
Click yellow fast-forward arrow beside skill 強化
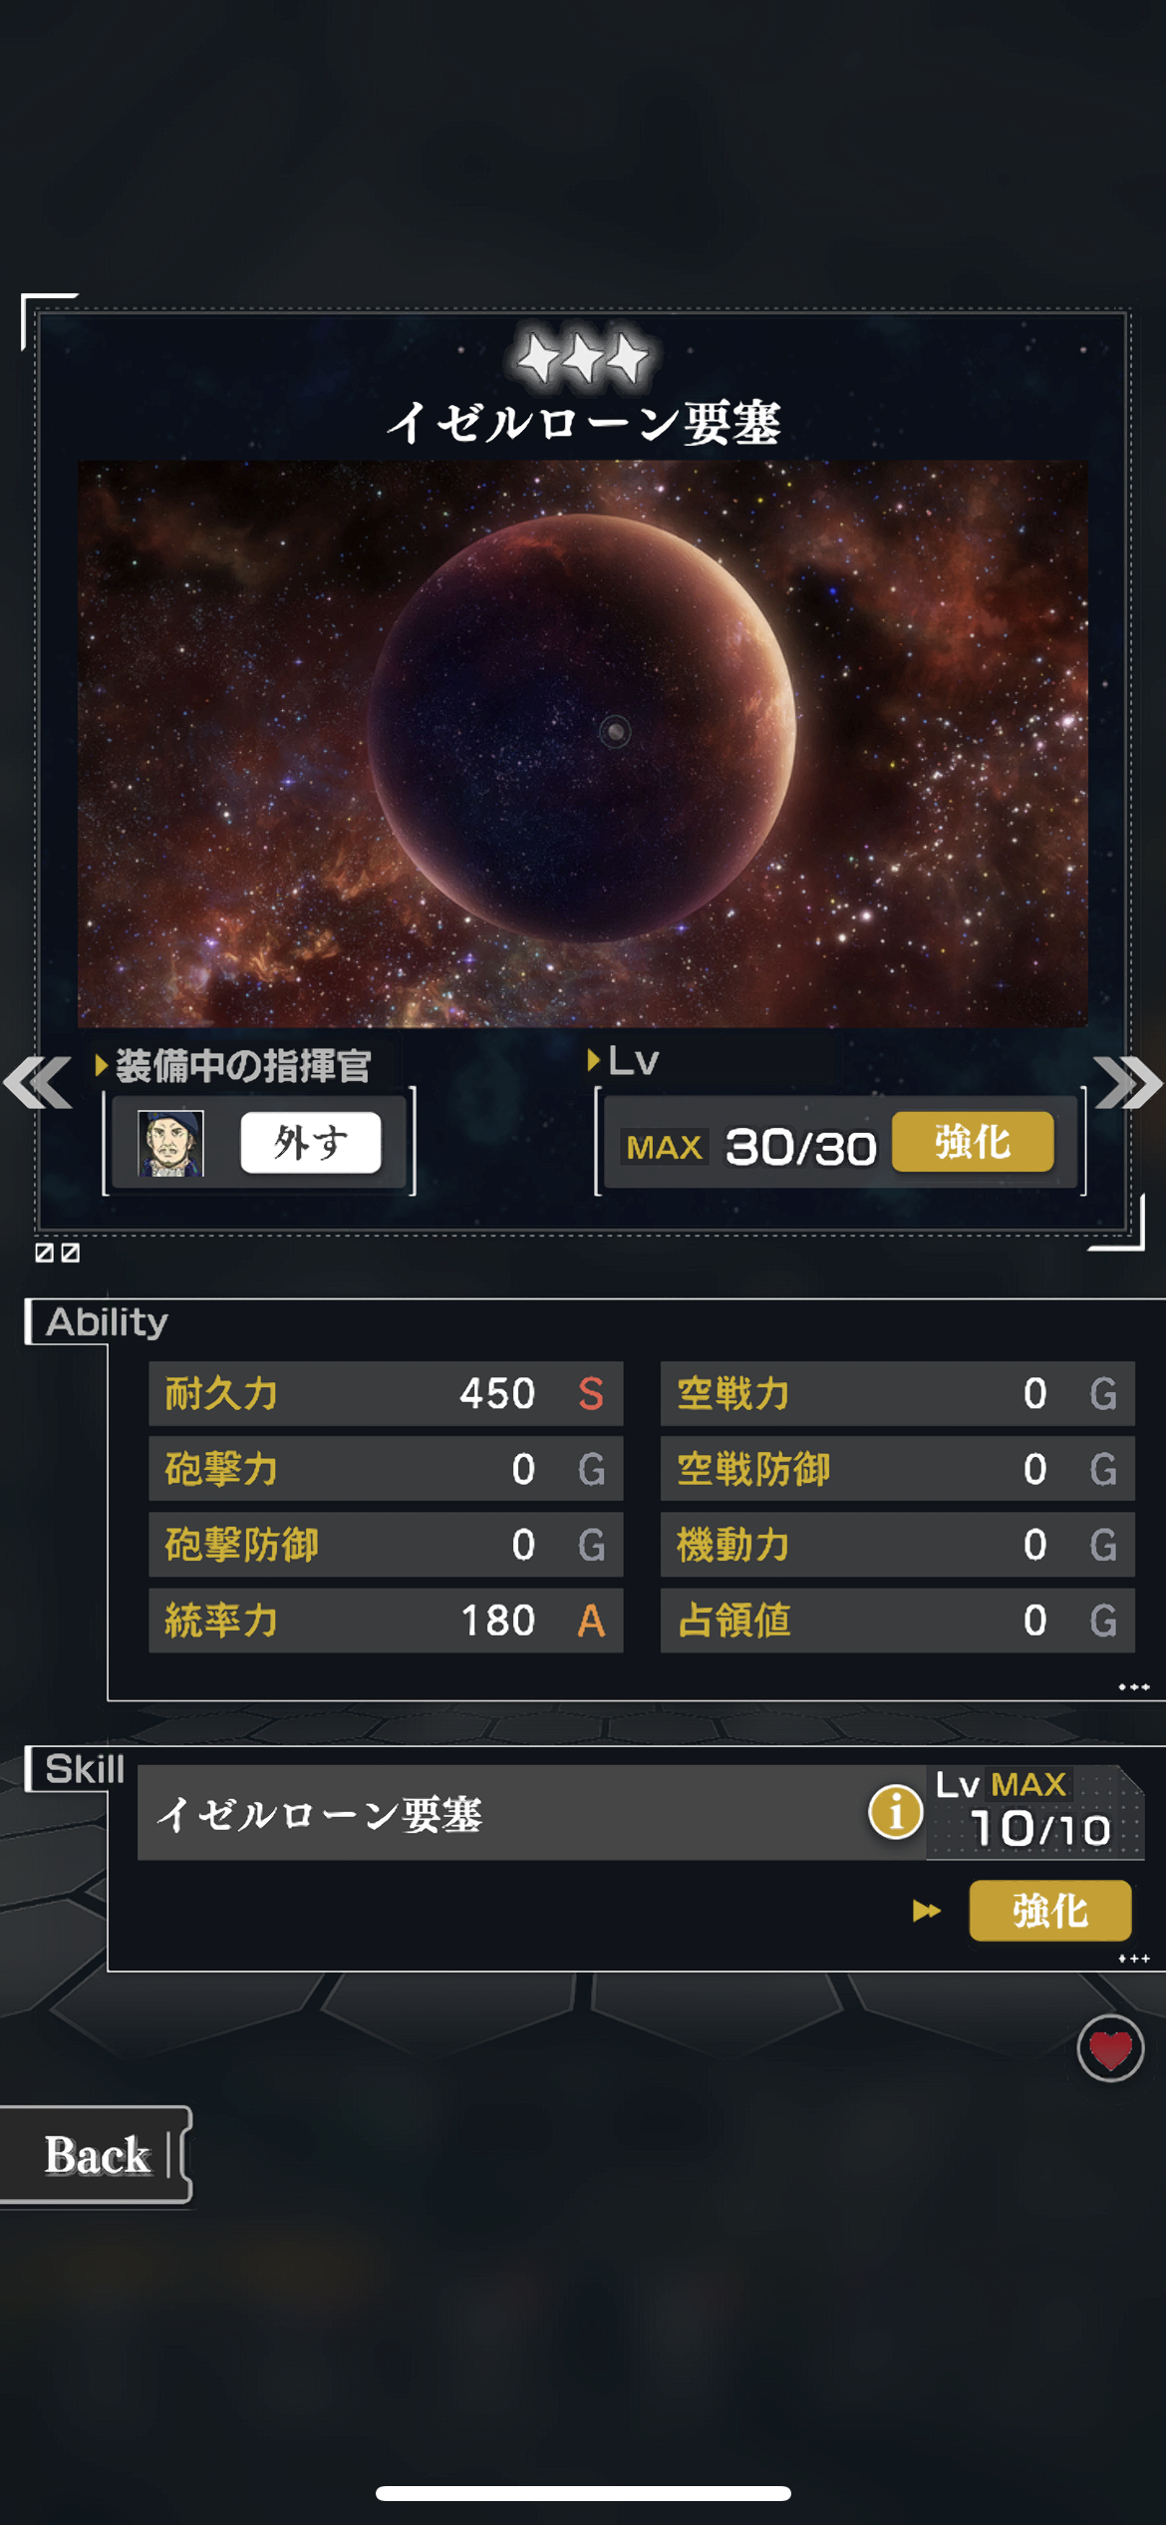coord(927,1911)
